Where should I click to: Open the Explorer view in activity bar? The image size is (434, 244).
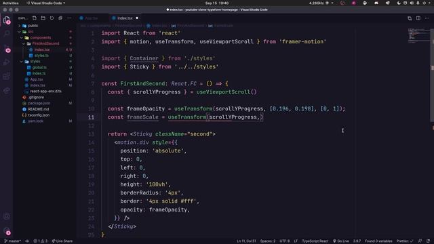tap(7, 20)
